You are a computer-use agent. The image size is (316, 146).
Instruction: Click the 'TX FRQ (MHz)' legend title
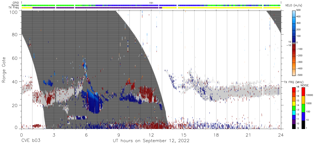pyautogui.click(x=294, y=82)
